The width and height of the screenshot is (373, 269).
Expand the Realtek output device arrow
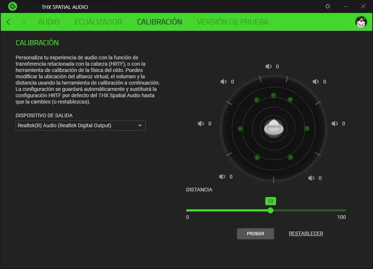(140, 125)
